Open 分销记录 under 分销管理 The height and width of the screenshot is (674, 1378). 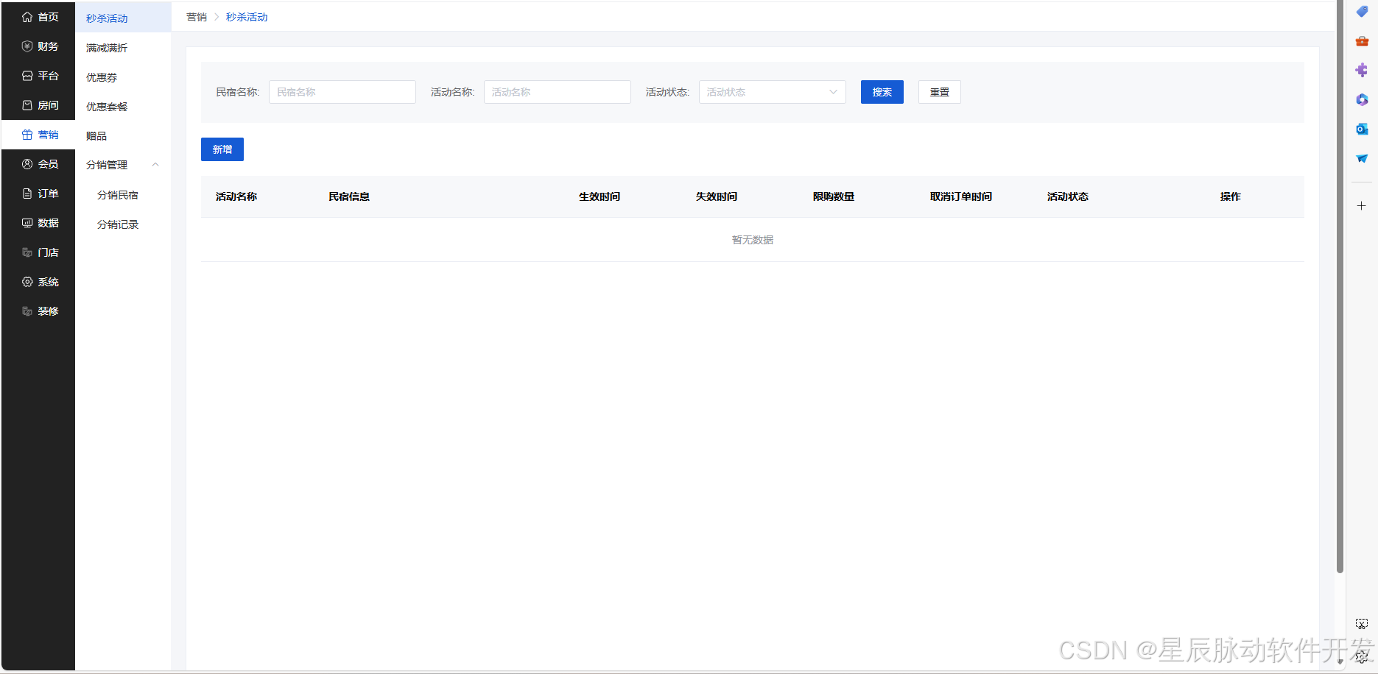[x=123, y=224]
